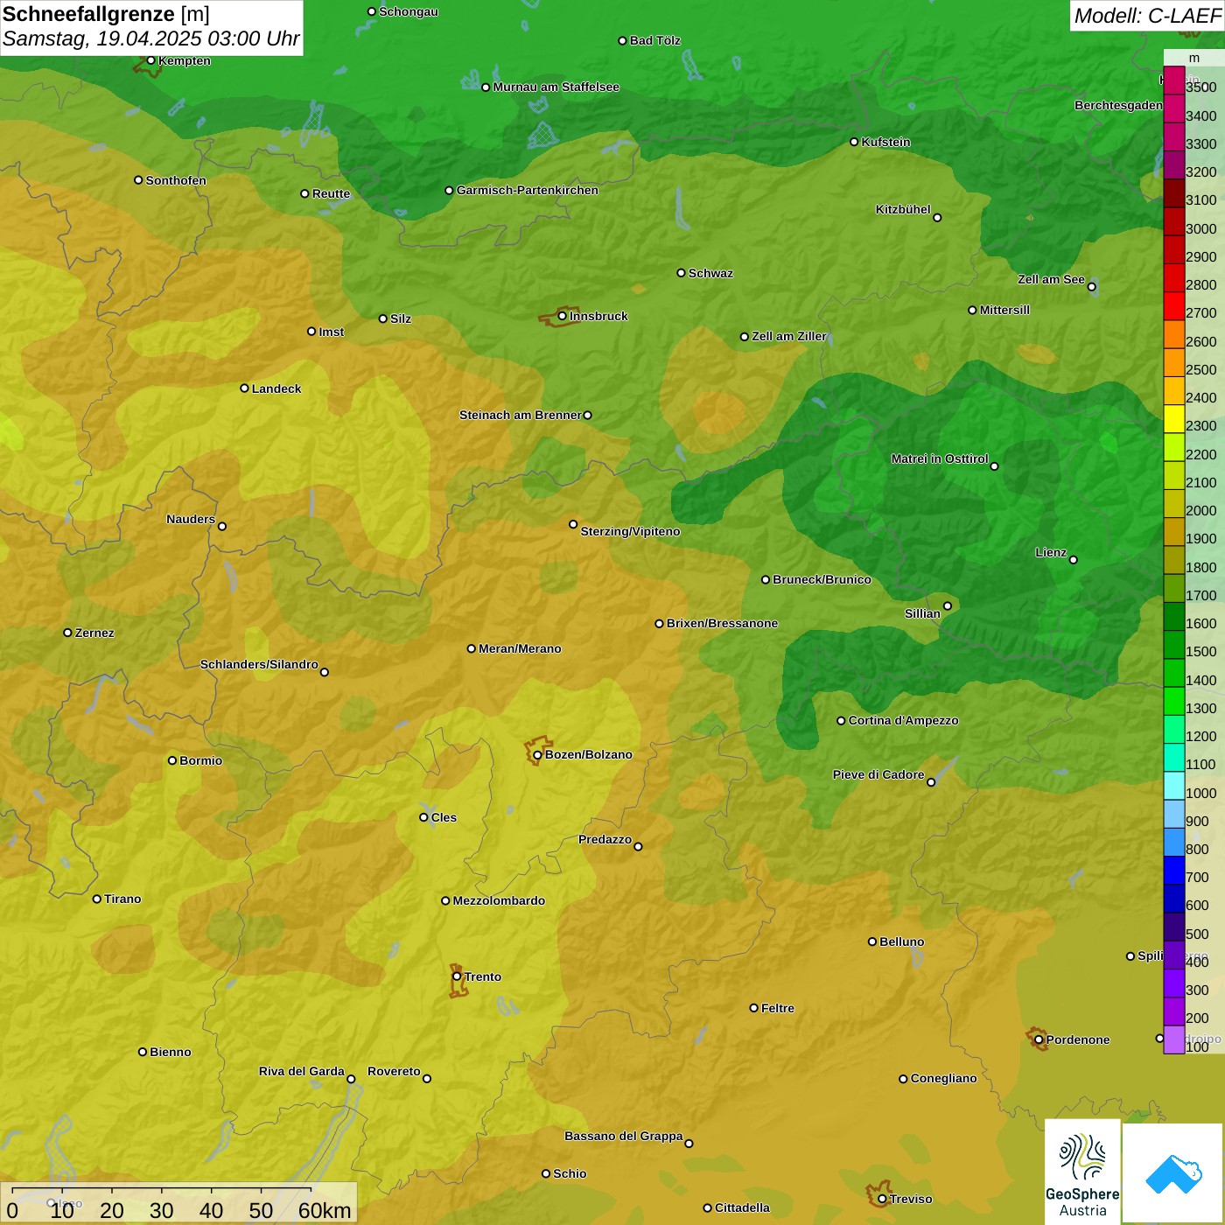This screenshot has width=1225, height=1225.
Task: Click the Kufstein location dot
Action: (x=854, y=142)
